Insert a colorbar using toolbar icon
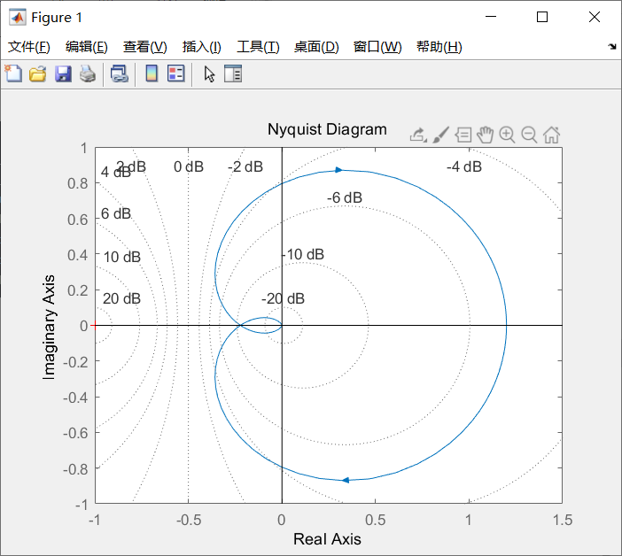622x556 pixels. [152, 73]
